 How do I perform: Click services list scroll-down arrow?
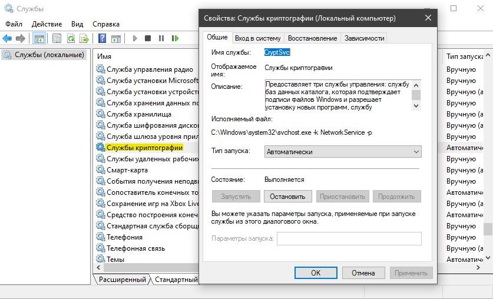tap(488, 258)
